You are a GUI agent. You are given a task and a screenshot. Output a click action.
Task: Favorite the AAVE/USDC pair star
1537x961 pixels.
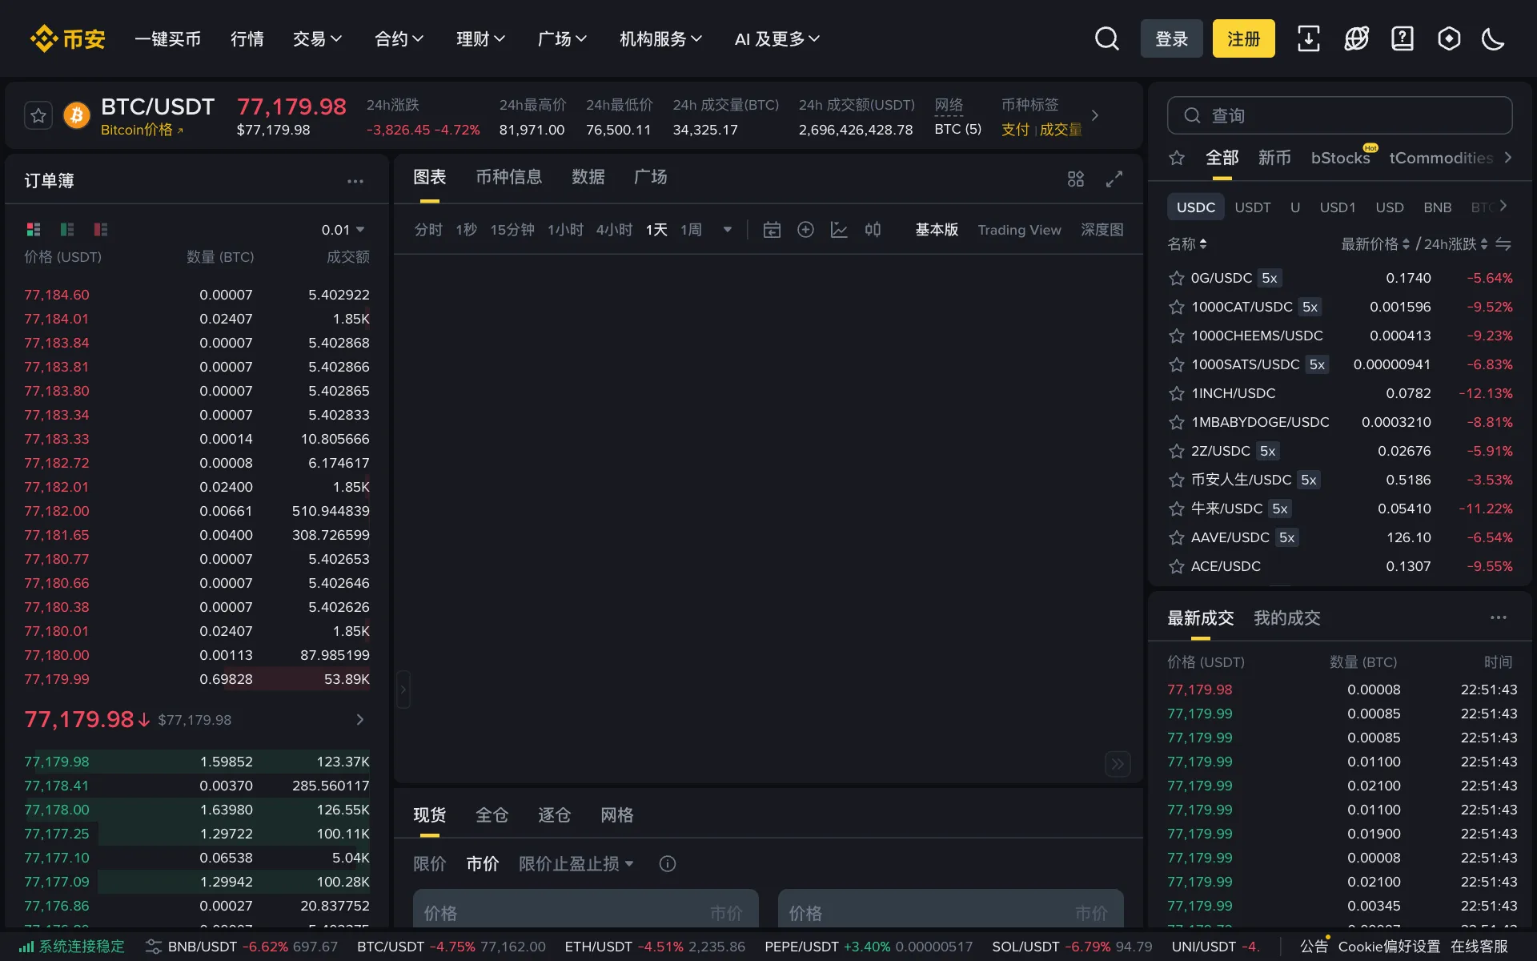click(1176, 537)
